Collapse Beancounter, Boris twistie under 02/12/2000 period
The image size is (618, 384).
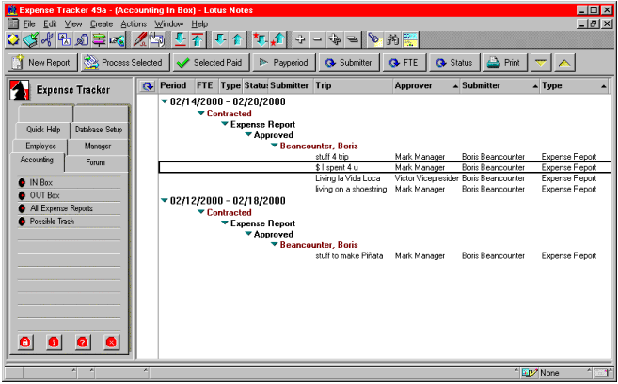tap(275, 245)
